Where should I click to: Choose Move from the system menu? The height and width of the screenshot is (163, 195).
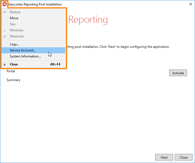point(14,18)
